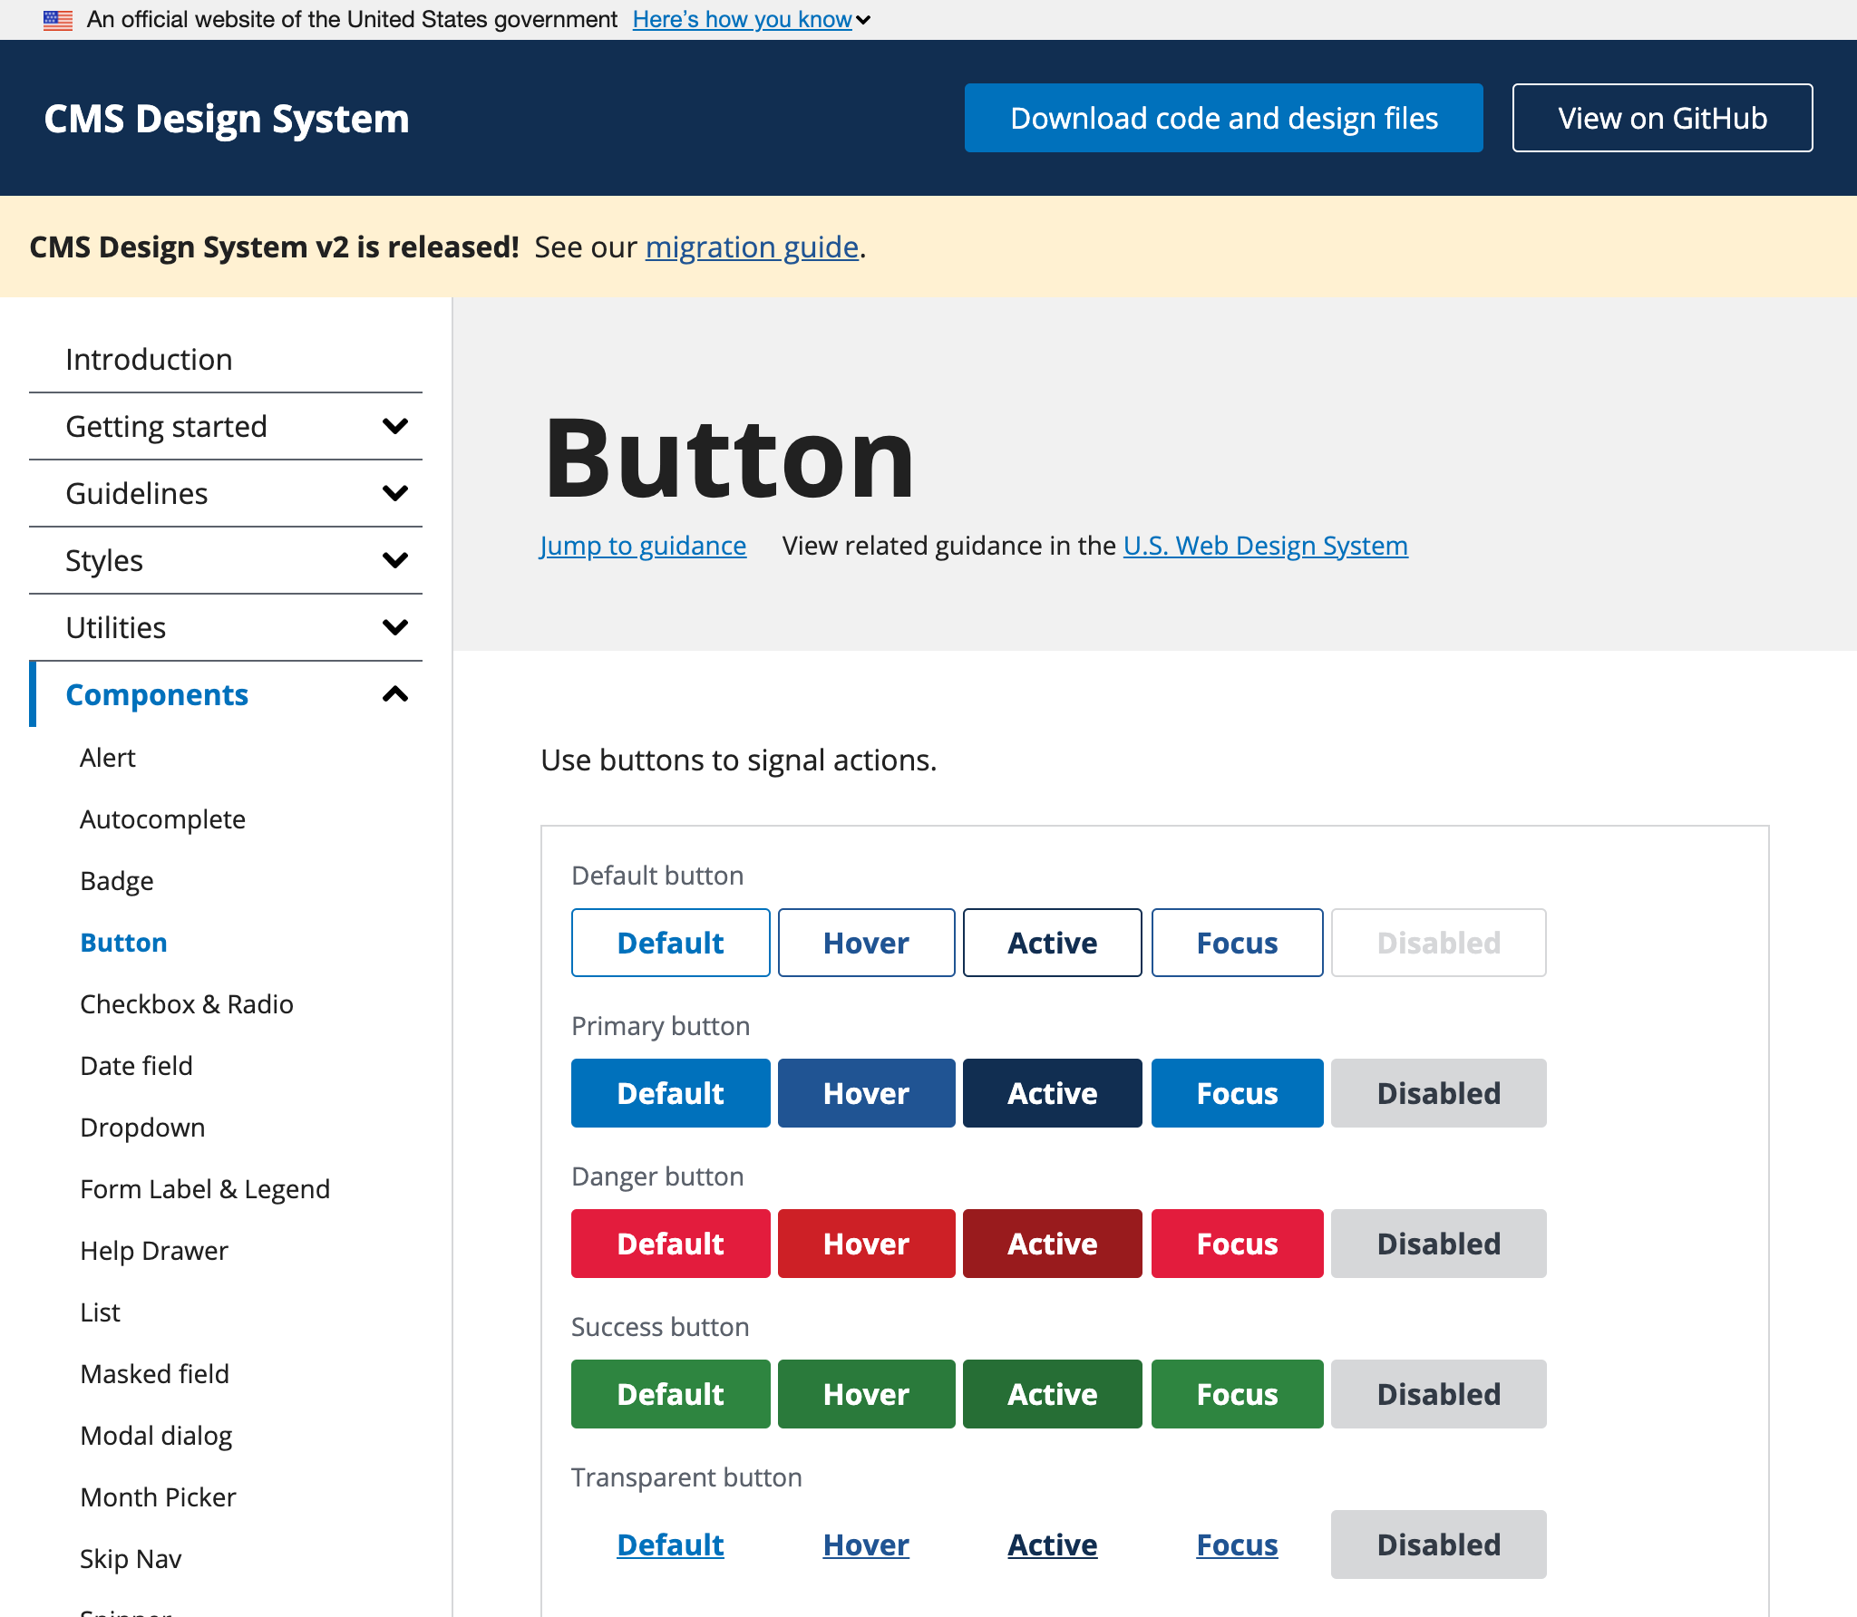Click Danger button Focus example

(x=1238, y=1244)
